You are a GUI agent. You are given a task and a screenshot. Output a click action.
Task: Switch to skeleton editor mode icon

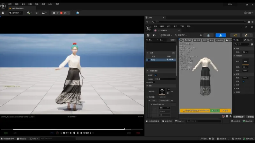208,35
